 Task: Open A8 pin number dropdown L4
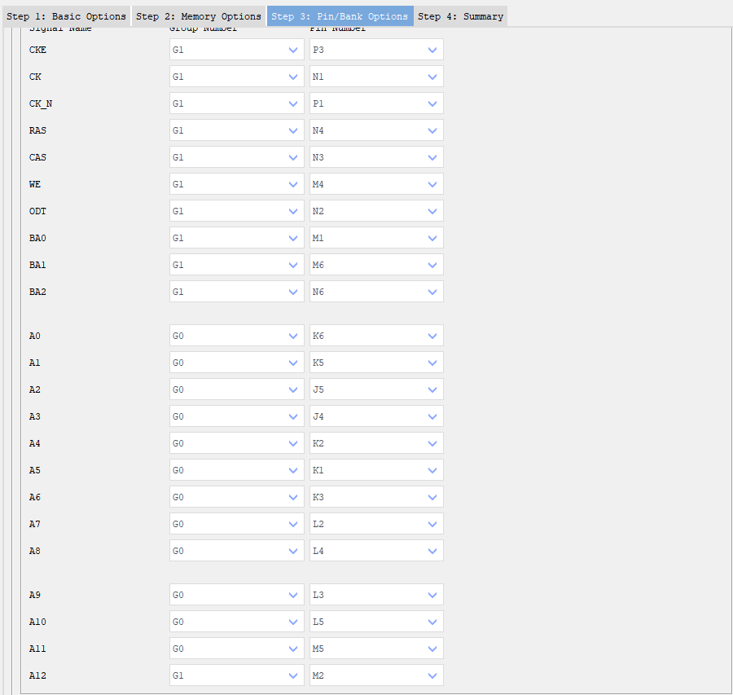[376, 551]
